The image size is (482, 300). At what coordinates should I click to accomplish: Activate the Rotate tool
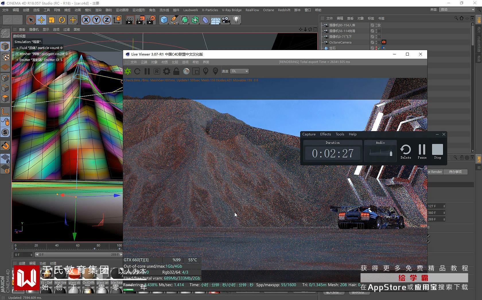(62, 20)
